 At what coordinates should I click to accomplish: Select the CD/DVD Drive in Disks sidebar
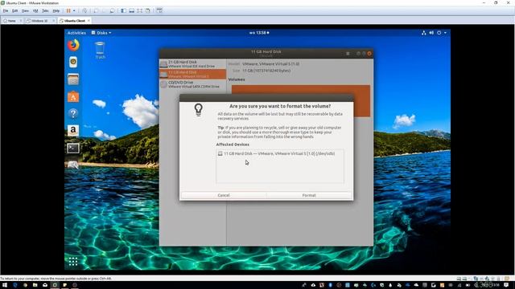tap(193, 84)
